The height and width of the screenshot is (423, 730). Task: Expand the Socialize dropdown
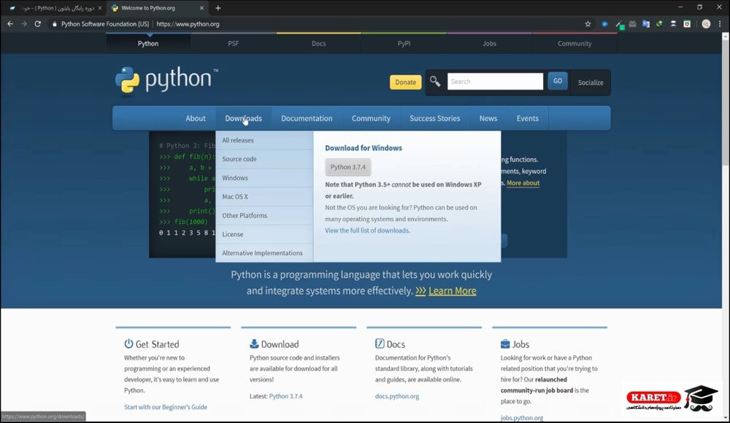(591, 82)
